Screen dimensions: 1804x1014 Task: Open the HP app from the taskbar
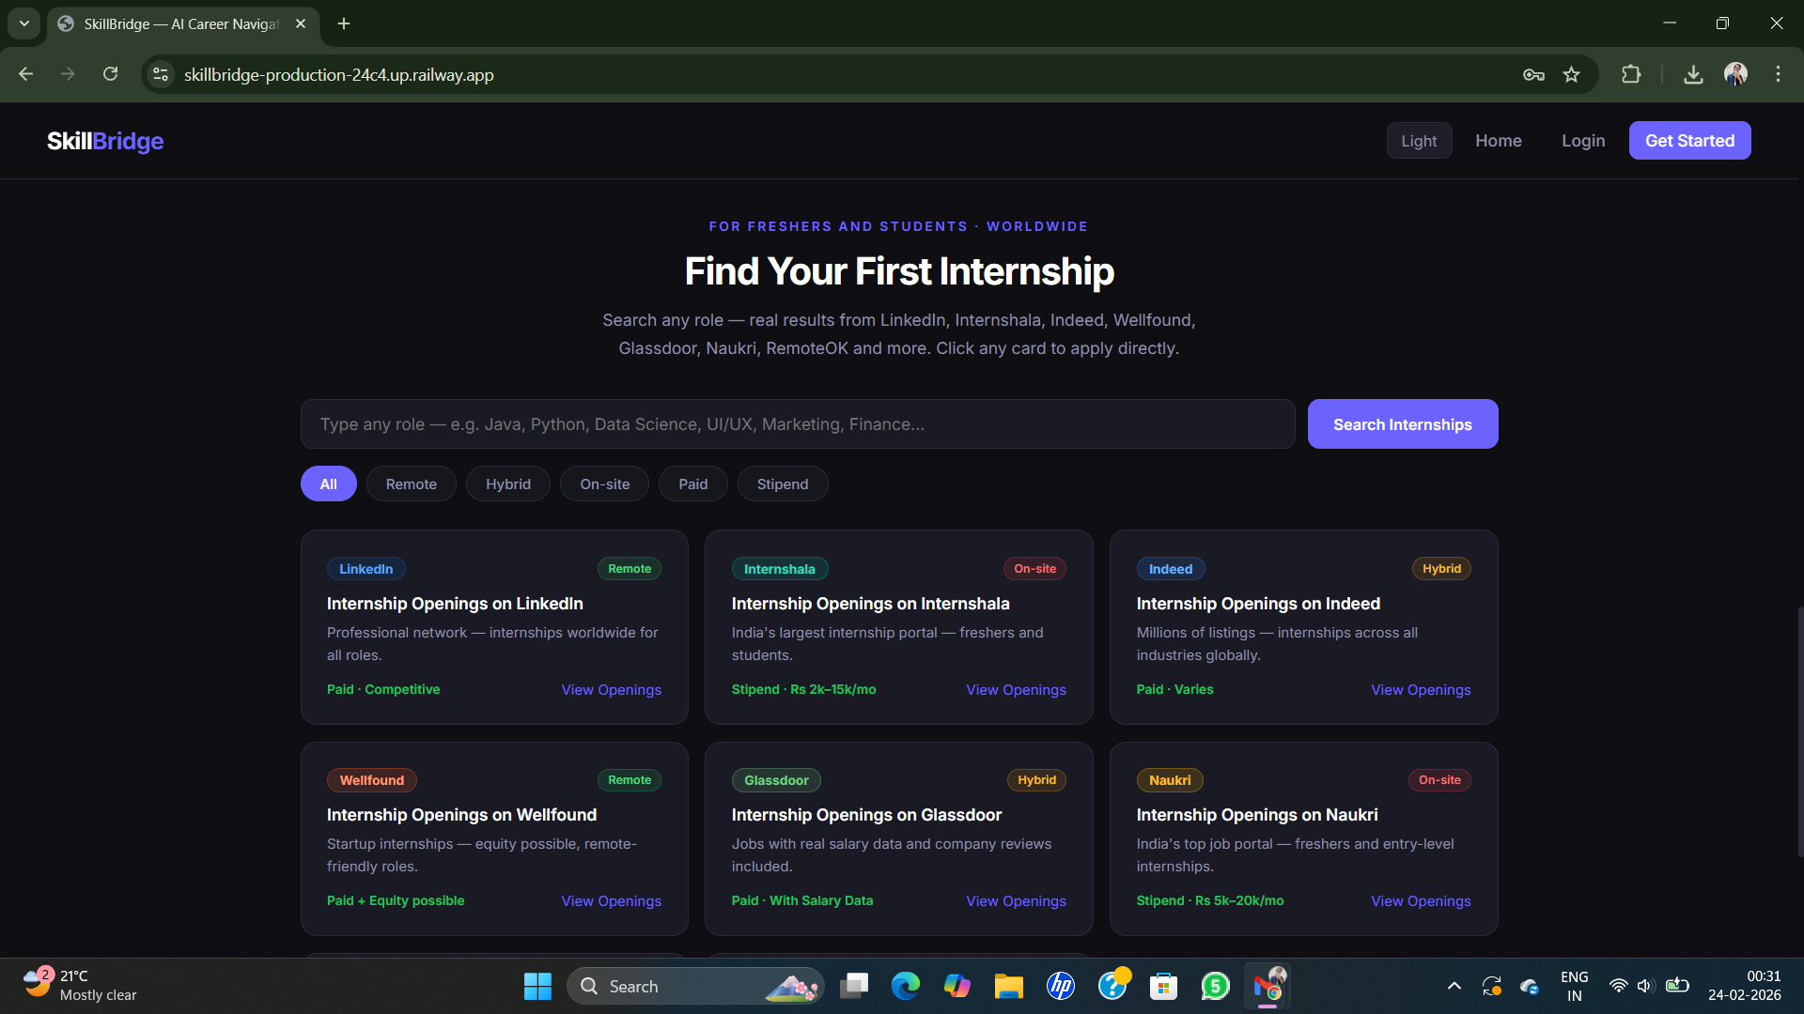(1060, 986)
